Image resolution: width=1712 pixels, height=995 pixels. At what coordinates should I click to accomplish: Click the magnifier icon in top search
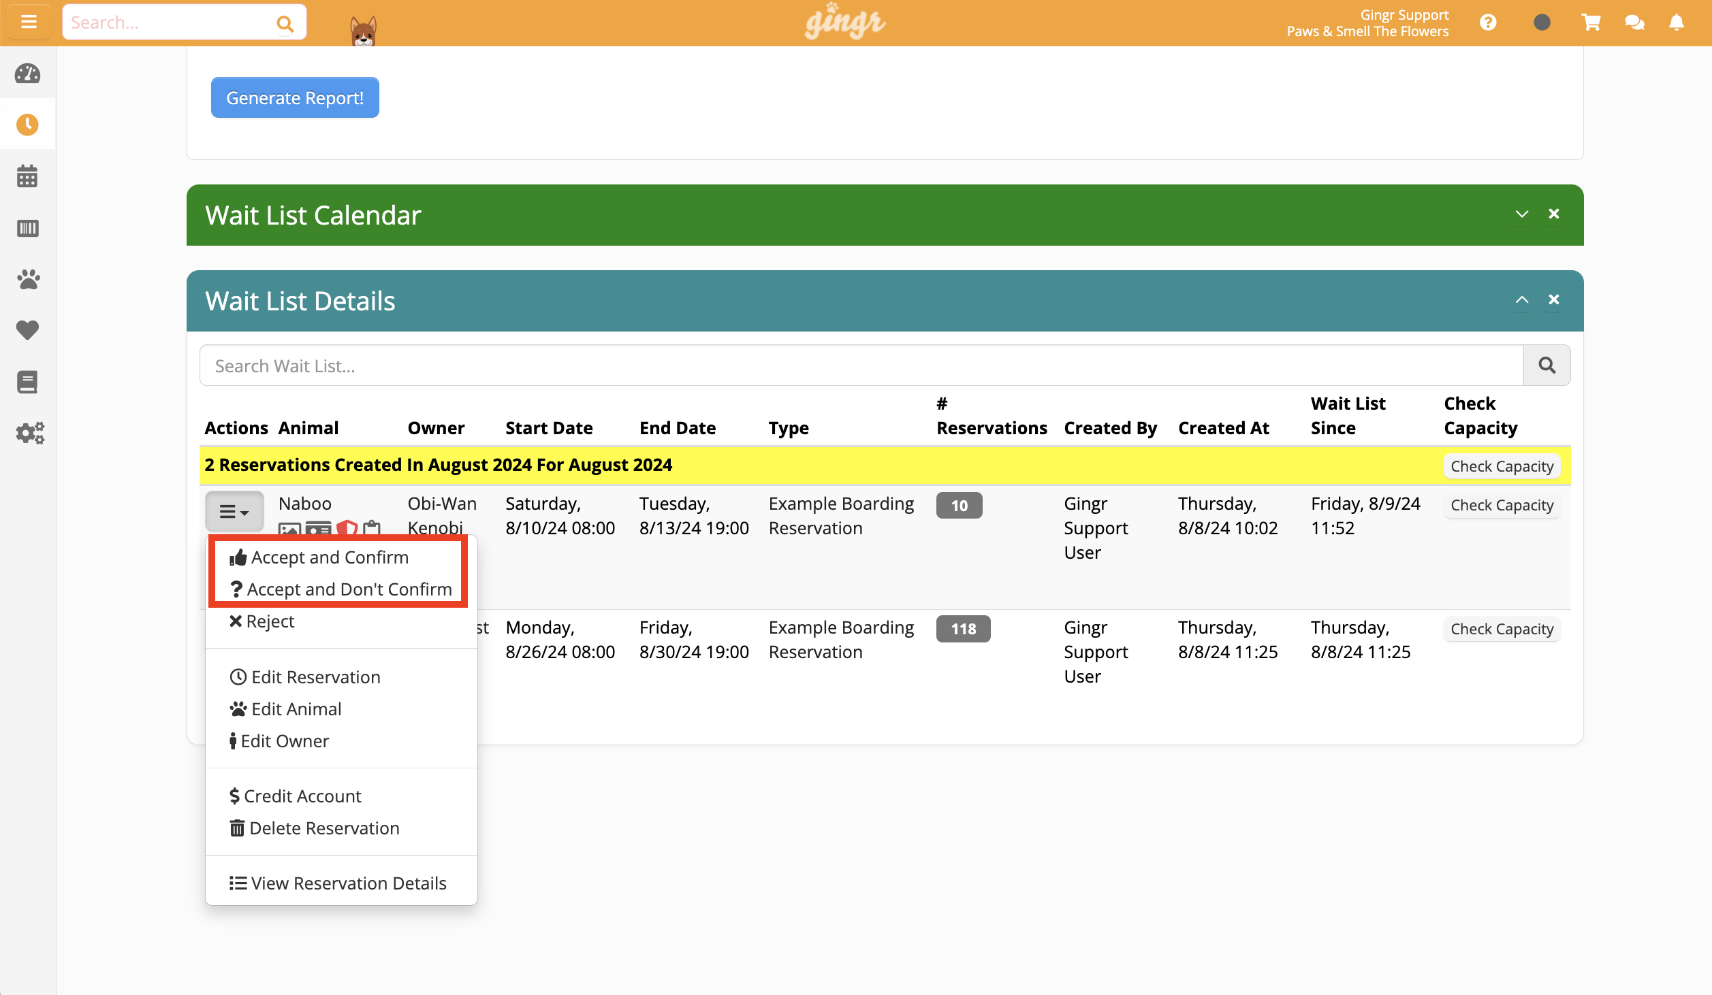(285, 24)
